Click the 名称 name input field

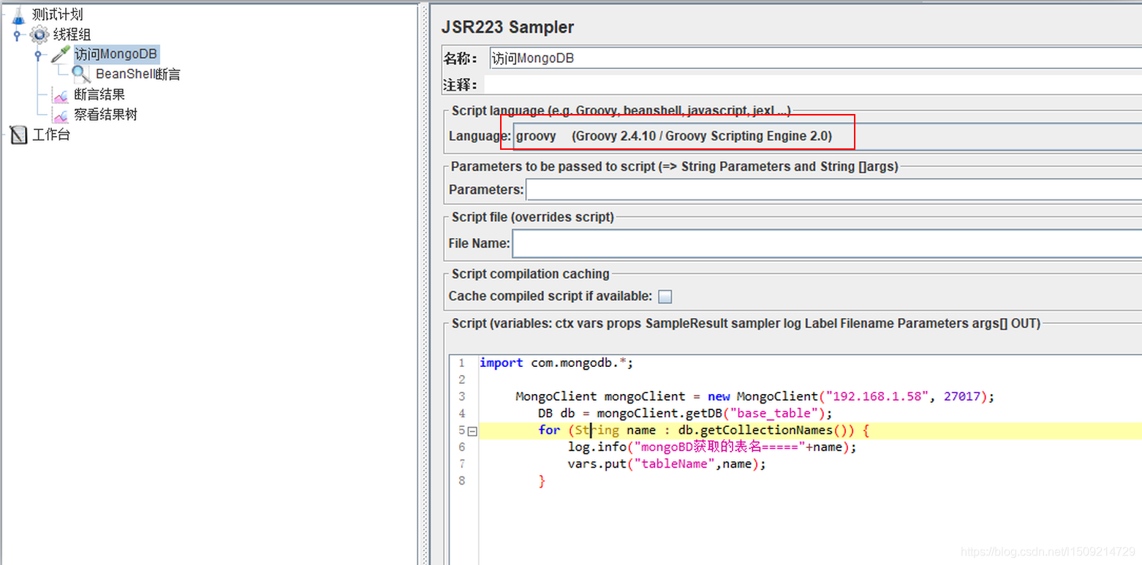click(x=814, y=58)
